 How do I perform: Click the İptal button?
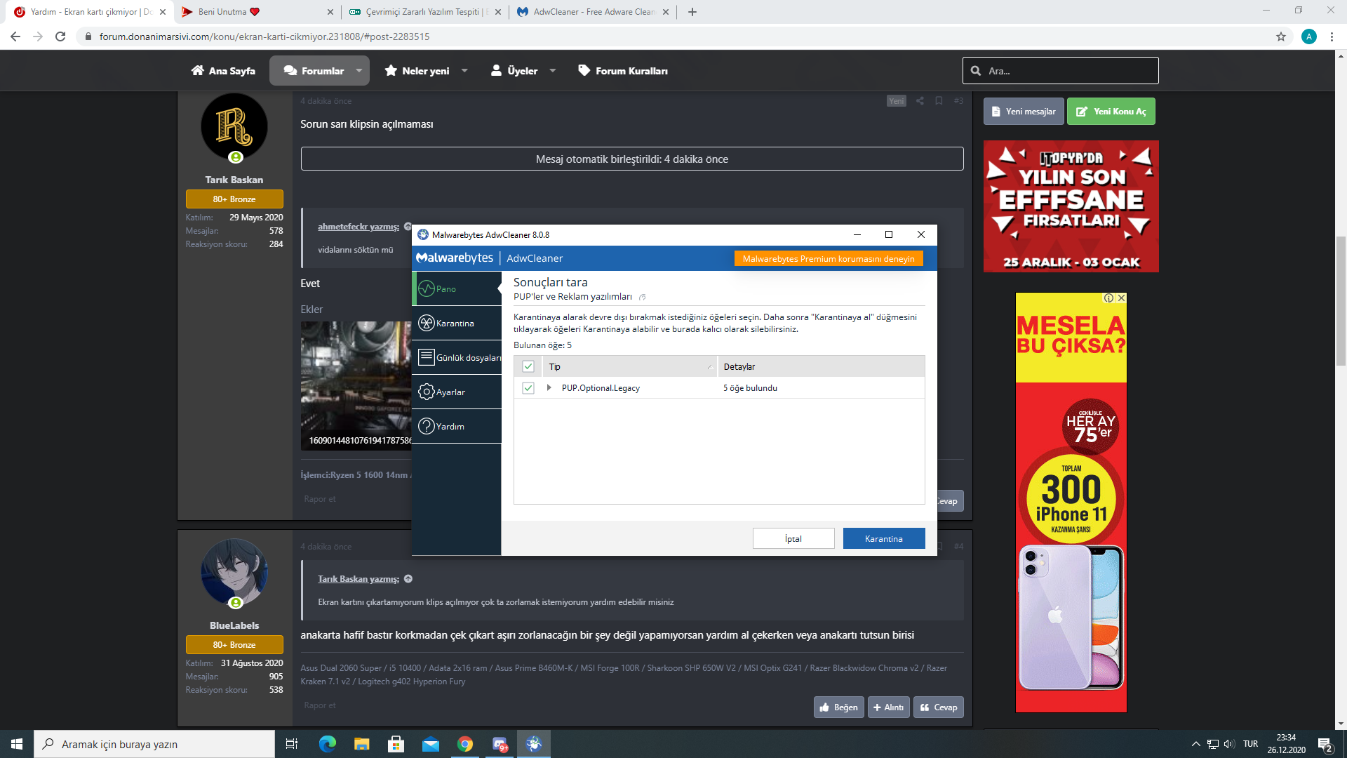(x=793, y=538)
